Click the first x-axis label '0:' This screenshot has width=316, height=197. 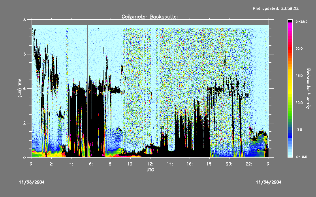[32, 164]
